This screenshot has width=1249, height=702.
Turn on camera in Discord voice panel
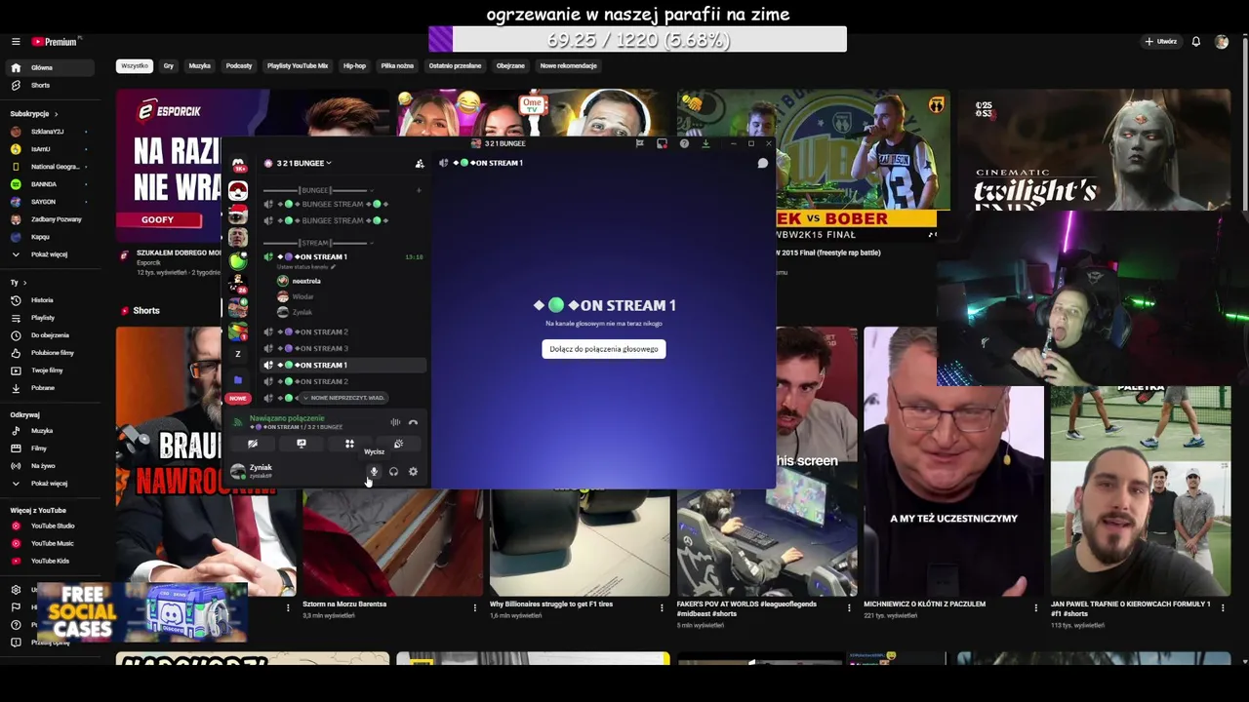click(253, 444)
